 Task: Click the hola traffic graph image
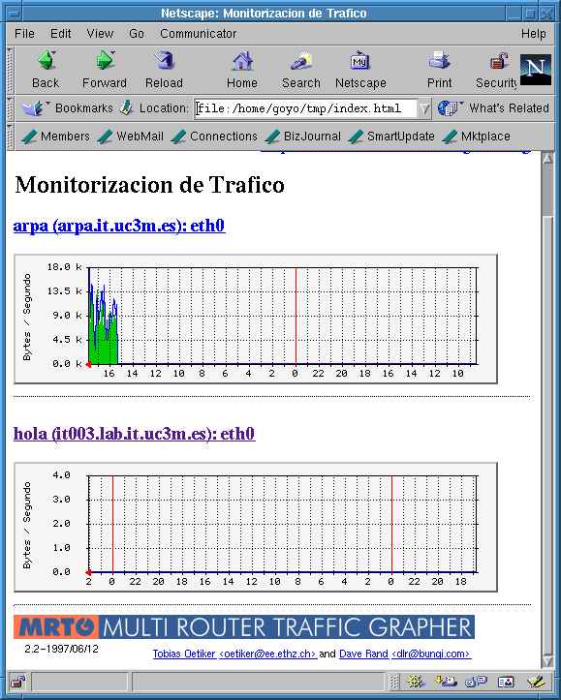[x=256, y=528]
